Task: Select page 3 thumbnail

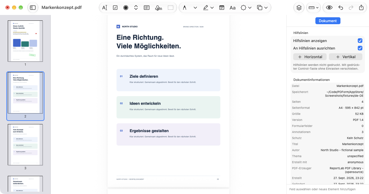Action: [25, 145]
